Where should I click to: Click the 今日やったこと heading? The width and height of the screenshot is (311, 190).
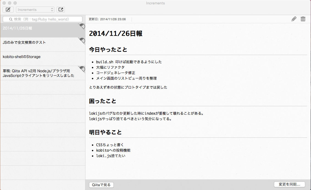tap(108, 50)
